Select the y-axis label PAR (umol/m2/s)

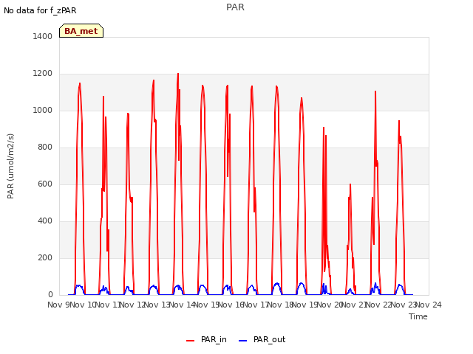pyautogui.click(x=10, y=166)
